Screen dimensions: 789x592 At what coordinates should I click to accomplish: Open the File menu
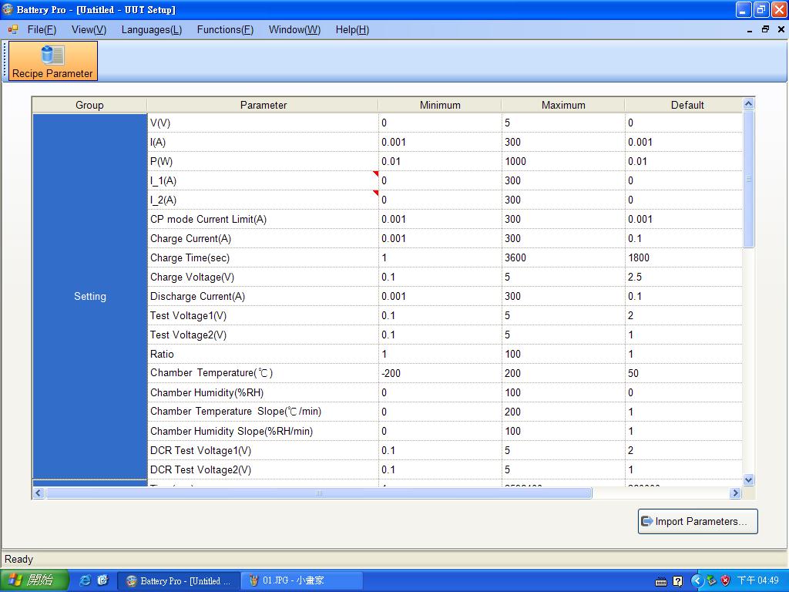42,30
